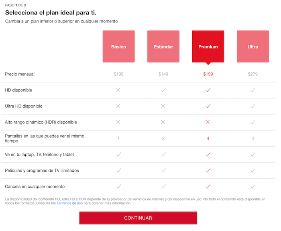Screen dimensions: 281x231
Task: Click the Estándar laptop, TV, teléfono checkmark
Action: pyautogui.click(x=163, y=155)
